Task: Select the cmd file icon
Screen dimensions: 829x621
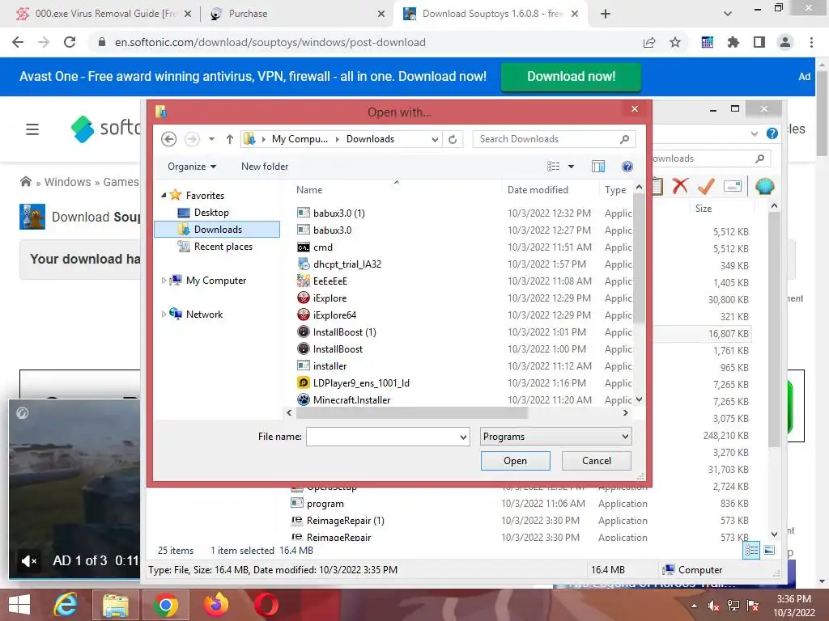Action: (x=304, y=247)
